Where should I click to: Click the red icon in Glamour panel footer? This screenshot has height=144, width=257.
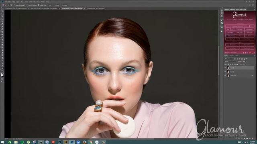point(250,53)
